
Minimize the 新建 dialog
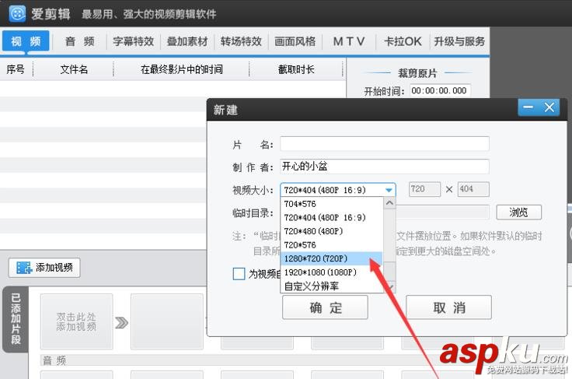pyautogui.click(x=528, y=107)
